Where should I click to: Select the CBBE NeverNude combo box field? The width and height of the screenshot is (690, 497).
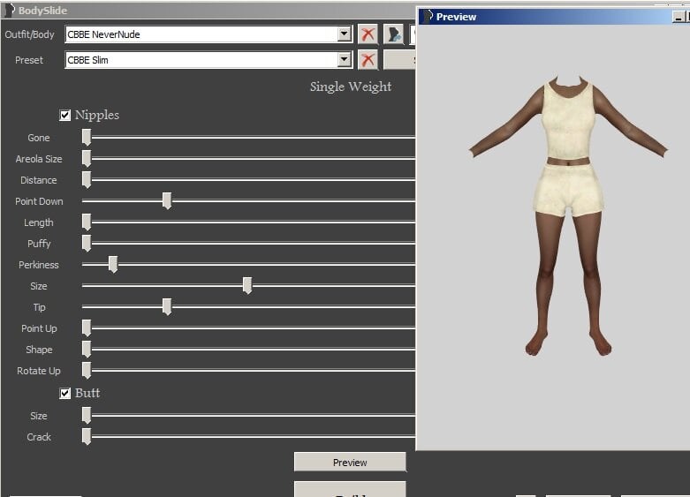point(209,34)
